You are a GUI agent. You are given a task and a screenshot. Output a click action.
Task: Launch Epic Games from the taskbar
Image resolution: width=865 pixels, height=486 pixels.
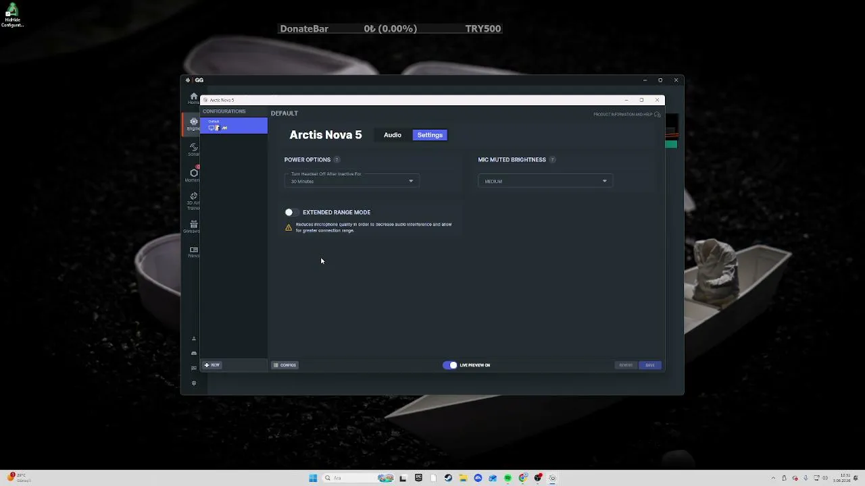418,478
